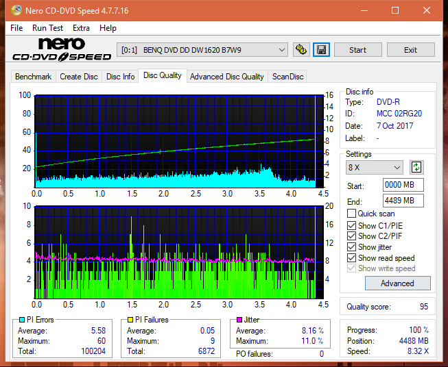Open the Help menu
The image size is (448, 367).
coord(108,28)
